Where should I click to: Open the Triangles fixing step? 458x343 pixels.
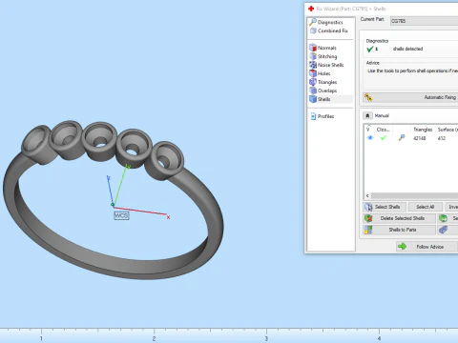pyautogui.click(x=323, y=82)
